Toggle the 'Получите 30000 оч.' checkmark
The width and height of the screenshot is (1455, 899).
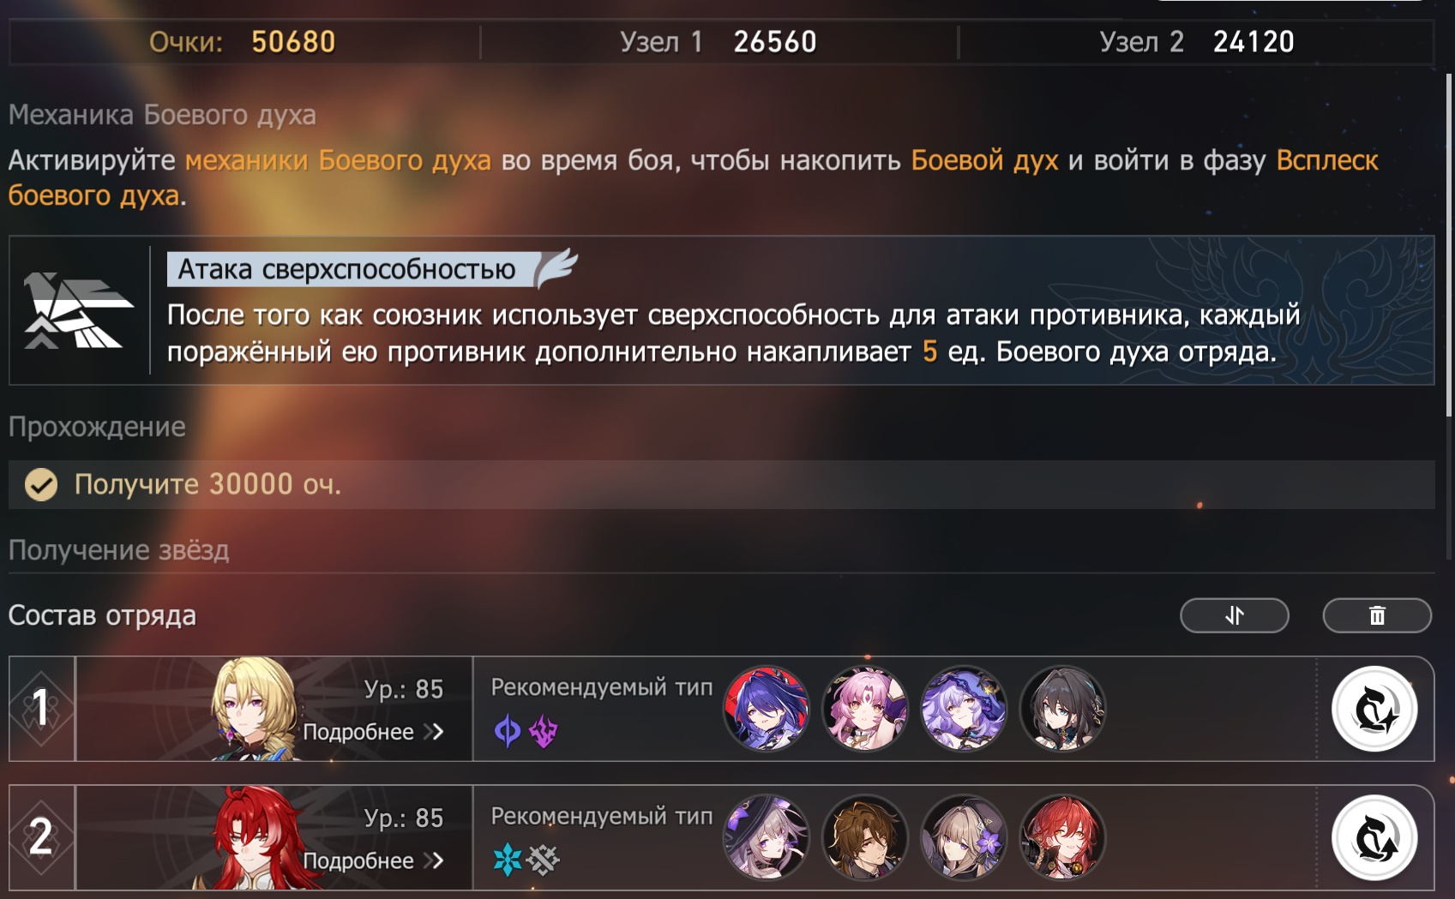pyautogui.click(x=40, y=484)
